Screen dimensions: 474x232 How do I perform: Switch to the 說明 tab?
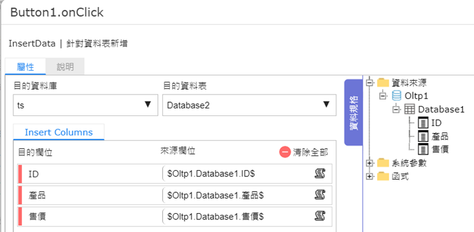pyautogui.click(x=65, y=67)
